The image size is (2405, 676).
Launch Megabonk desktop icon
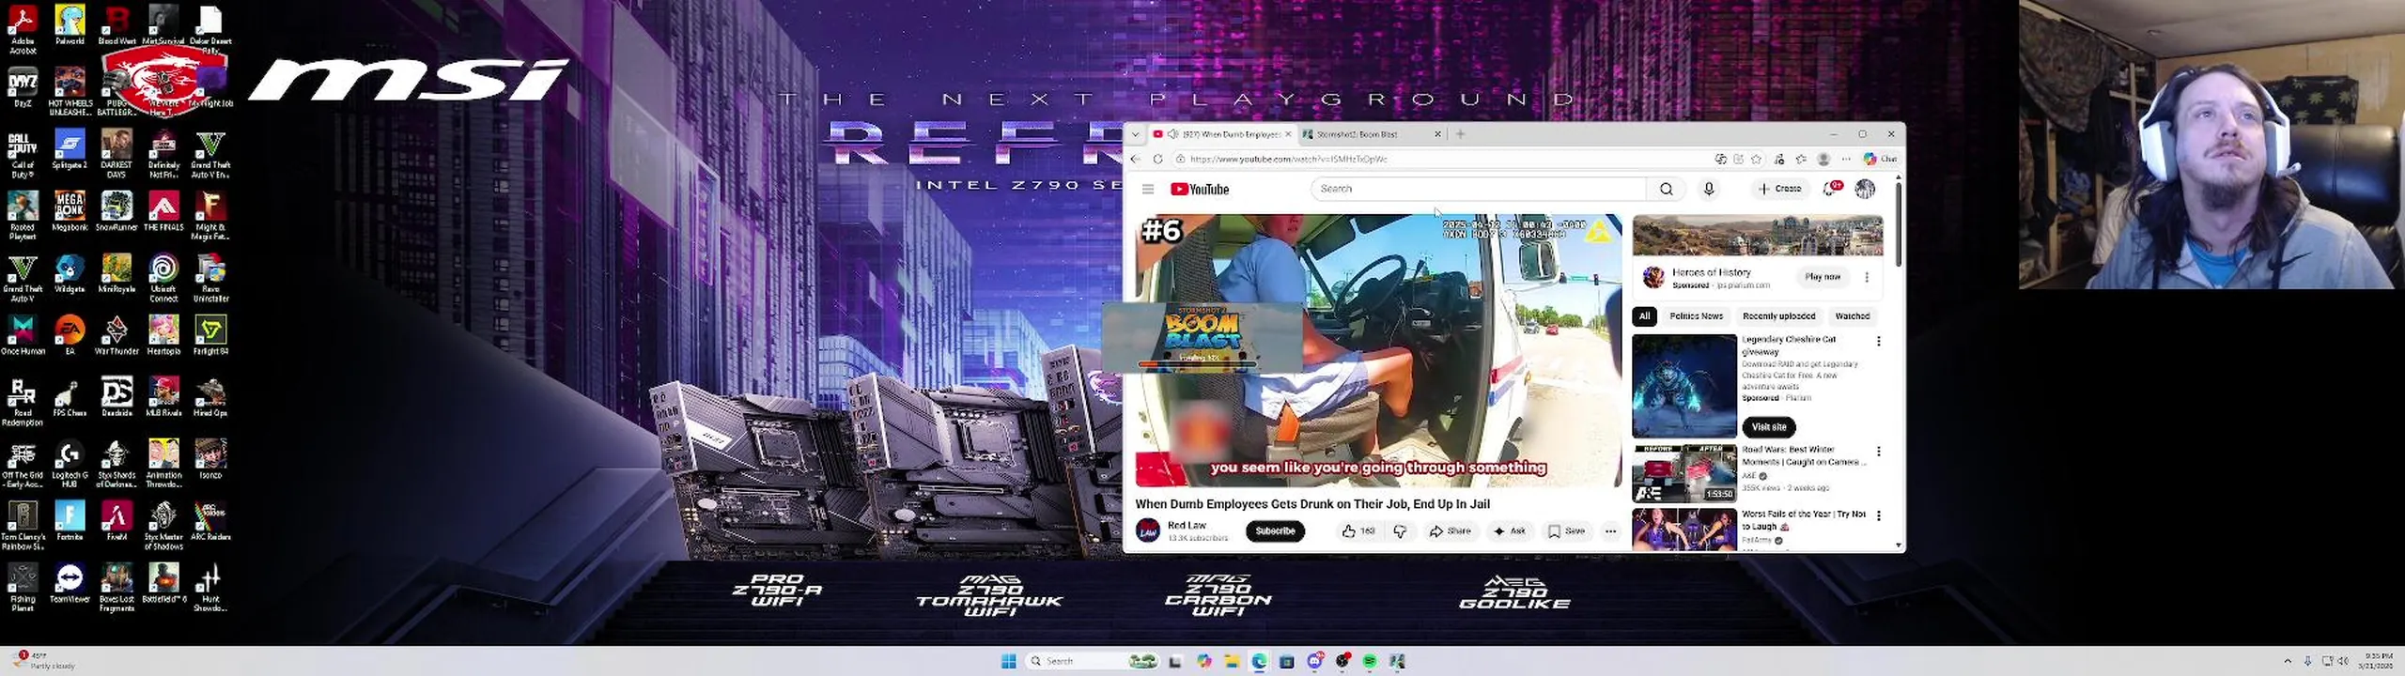pyautogui.click(x=70, y=212)
